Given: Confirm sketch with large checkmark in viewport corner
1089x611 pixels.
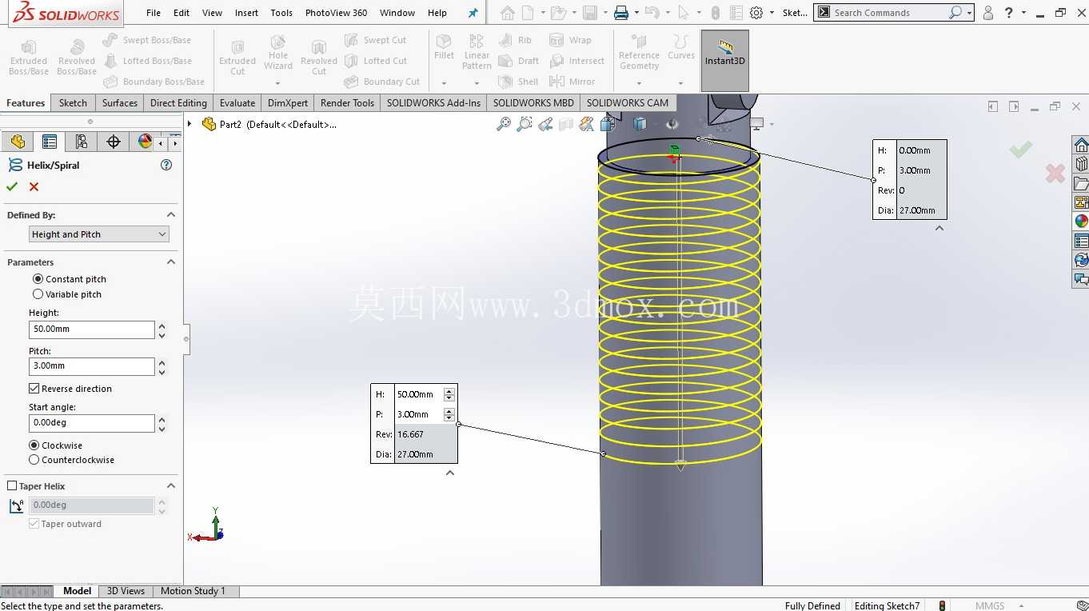Looking at the screenshot, I should (1020, 150).
